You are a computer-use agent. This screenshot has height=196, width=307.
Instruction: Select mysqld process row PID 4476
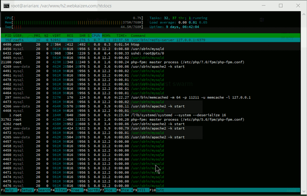tap(151, 186)
